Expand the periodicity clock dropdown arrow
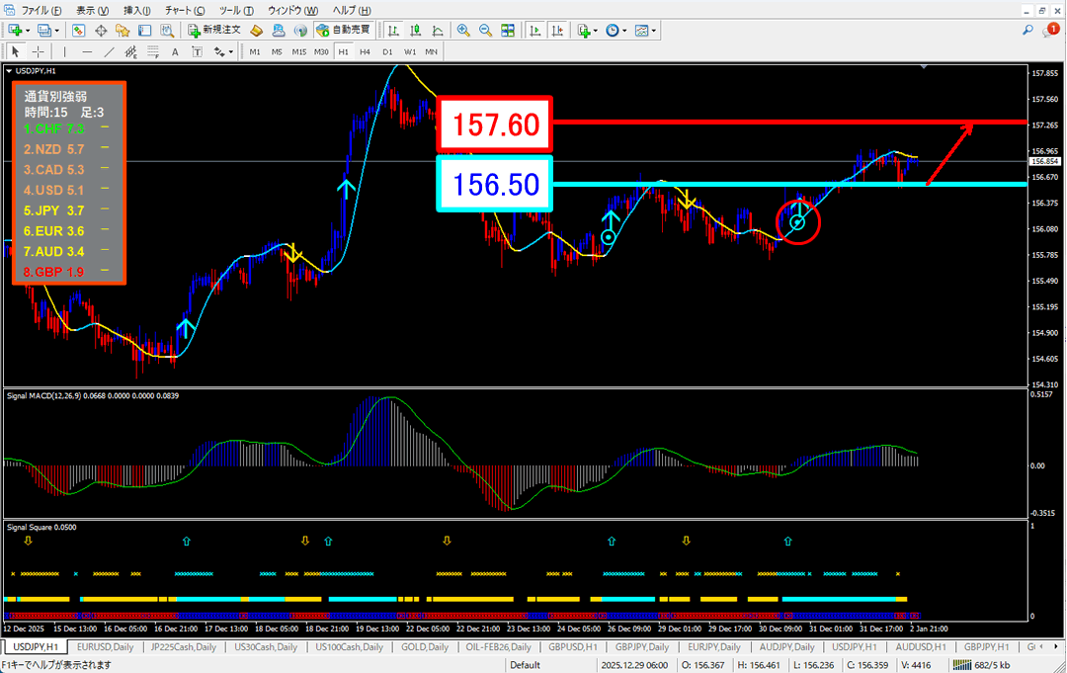Screen dimensions: 1067x673 pos(624,31)
